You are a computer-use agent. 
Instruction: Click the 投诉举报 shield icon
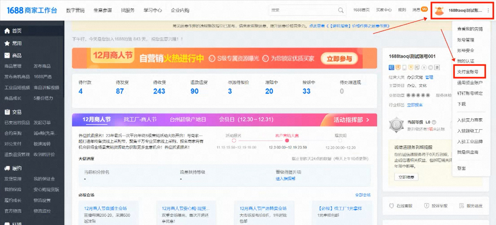(x=427, y=206)
